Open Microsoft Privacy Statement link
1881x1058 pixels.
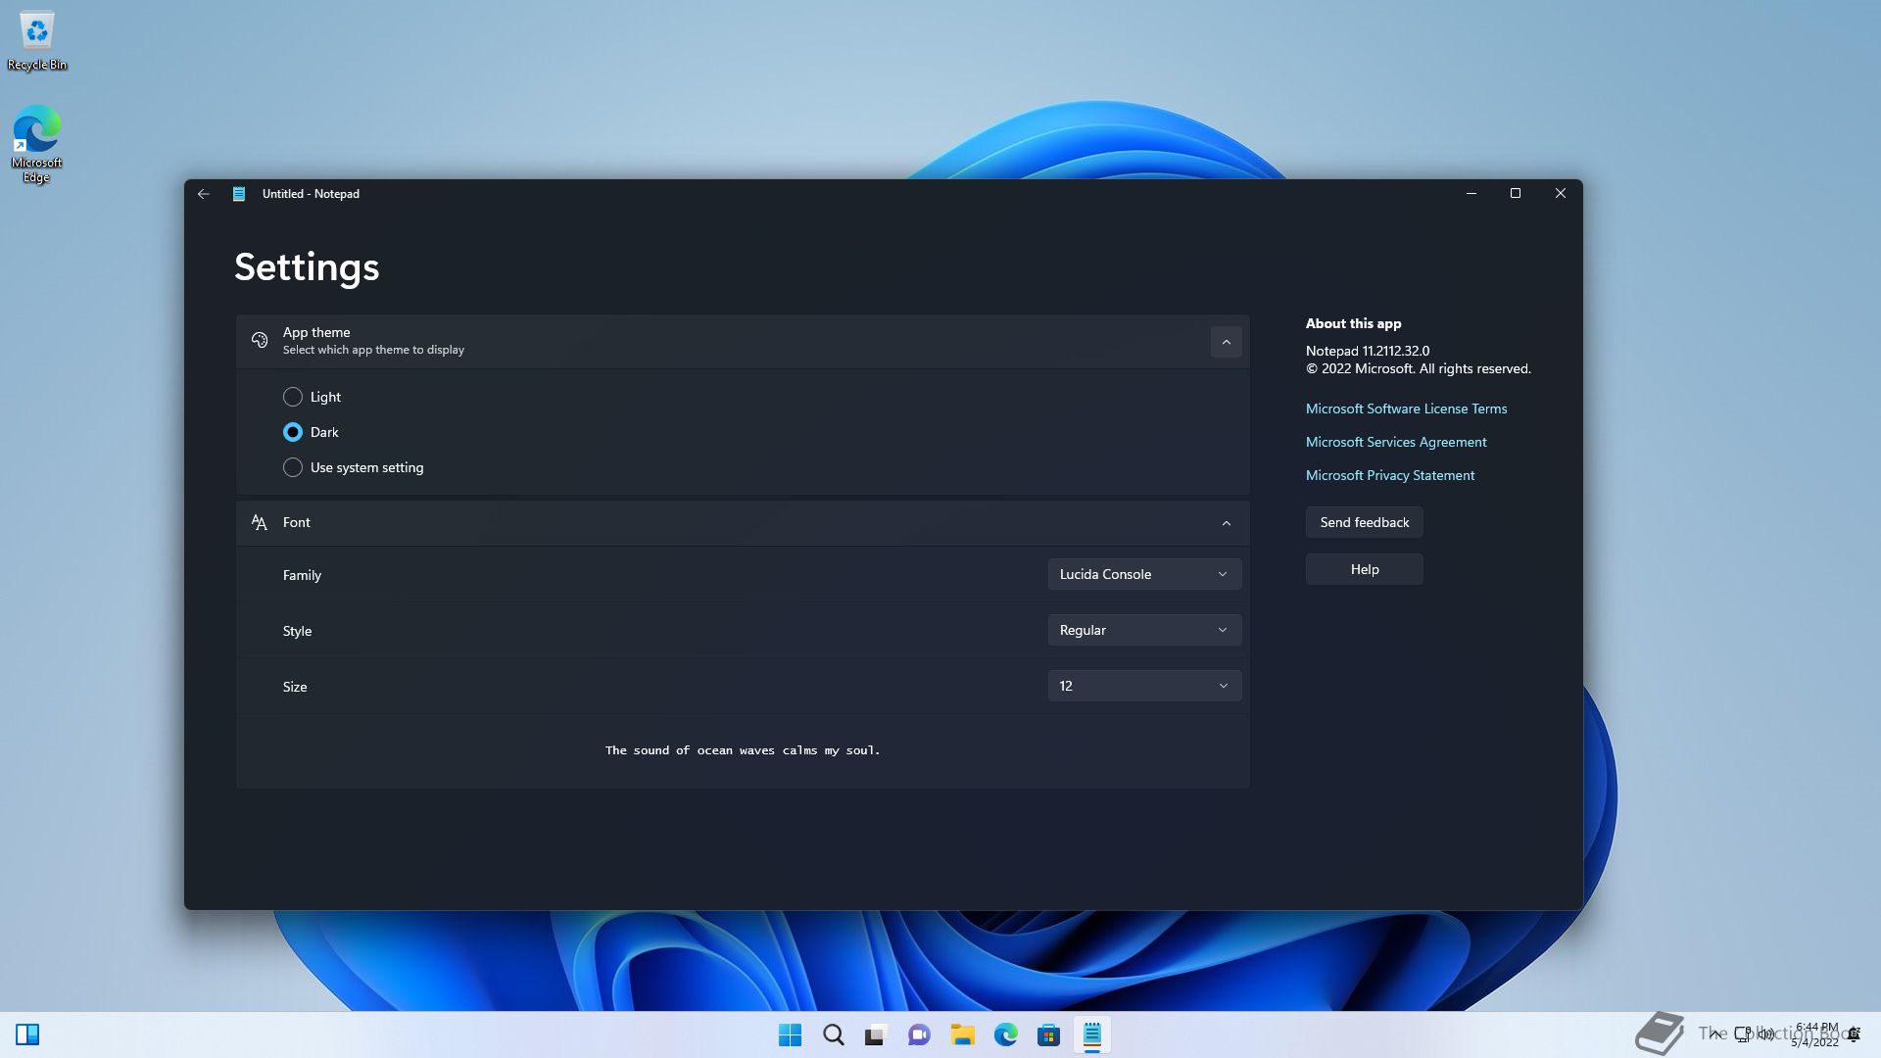[x=1390, y=475]
